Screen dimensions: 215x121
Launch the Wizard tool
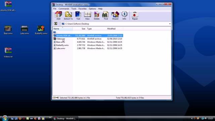pyautogui.click(x=115, y=16)
